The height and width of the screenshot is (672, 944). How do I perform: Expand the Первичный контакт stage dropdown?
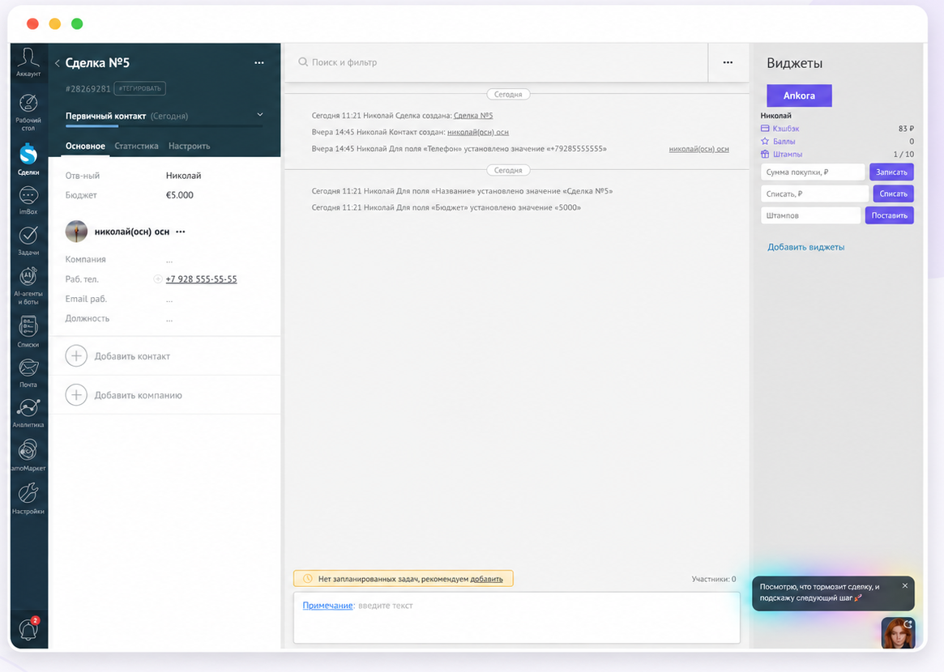pyautogui.click(x=260, y=114)
